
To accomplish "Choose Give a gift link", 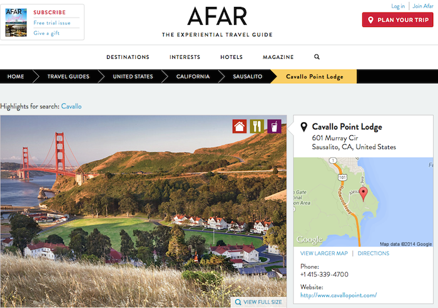I will tap(46, 33).
